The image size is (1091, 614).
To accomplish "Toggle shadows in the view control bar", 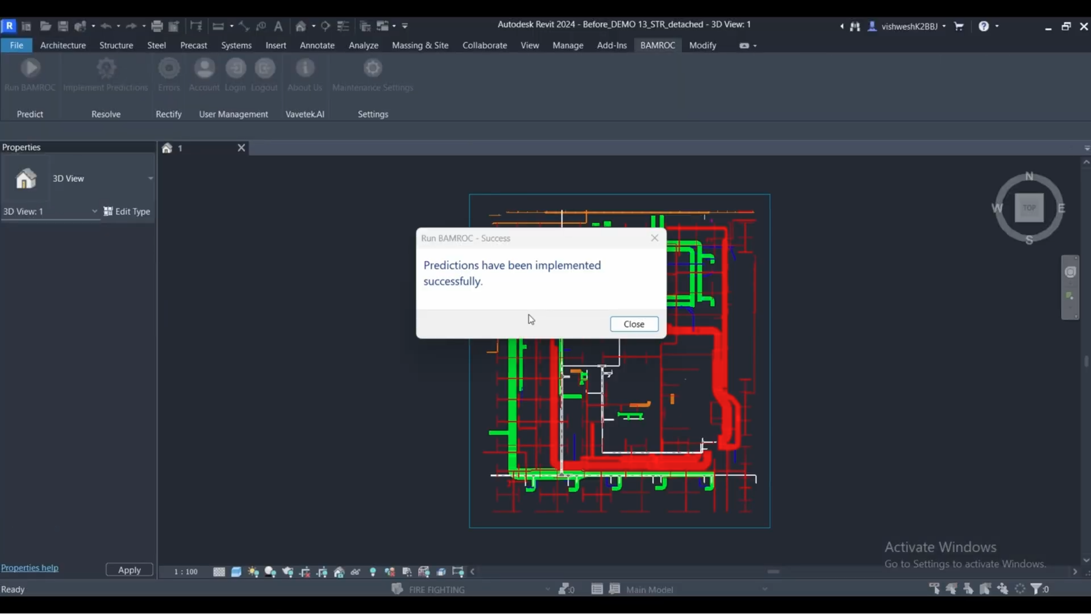I will (270, 572).
